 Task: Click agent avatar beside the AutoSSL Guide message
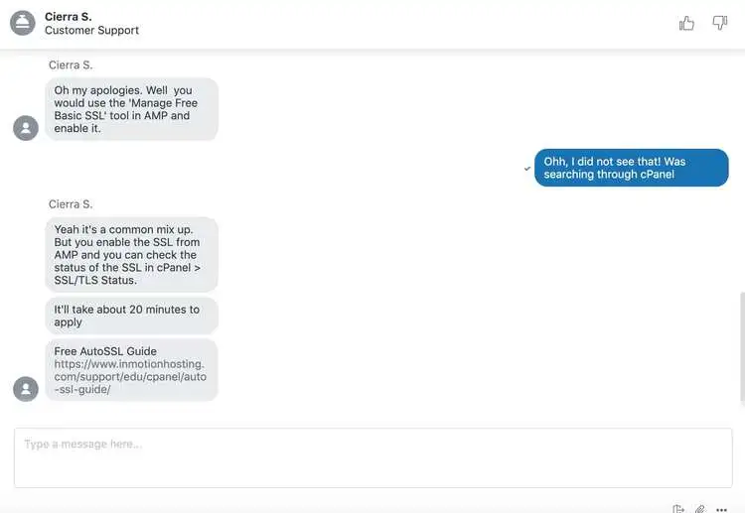pos(26,389)
